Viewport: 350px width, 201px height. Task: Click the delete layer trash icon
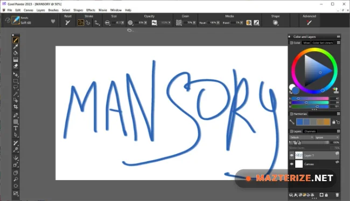(x=337, y=195)
